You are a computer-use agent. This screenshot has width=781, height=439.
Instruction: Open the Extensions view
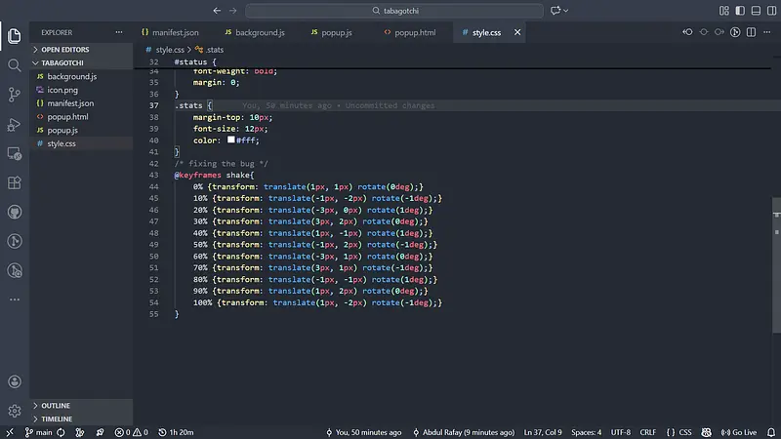coord(15,182)
